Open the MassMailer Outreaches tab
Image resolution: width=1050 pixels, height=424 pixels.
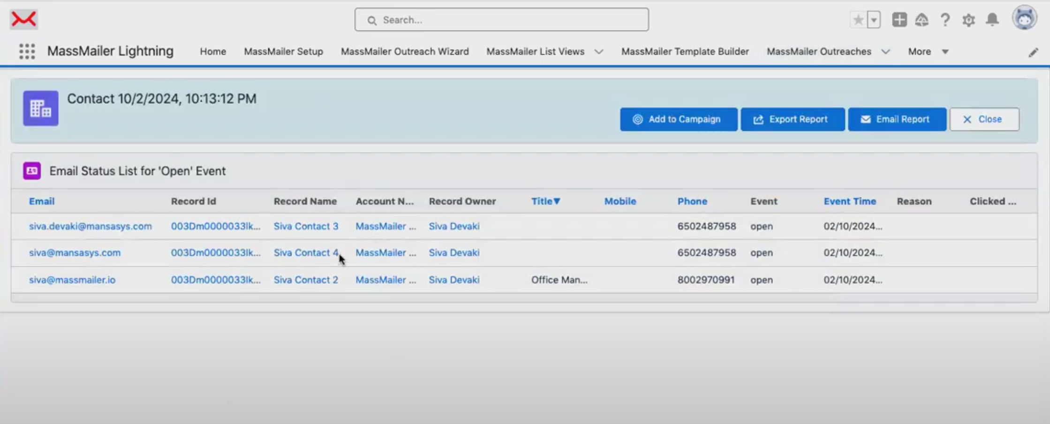coord(819,51)
